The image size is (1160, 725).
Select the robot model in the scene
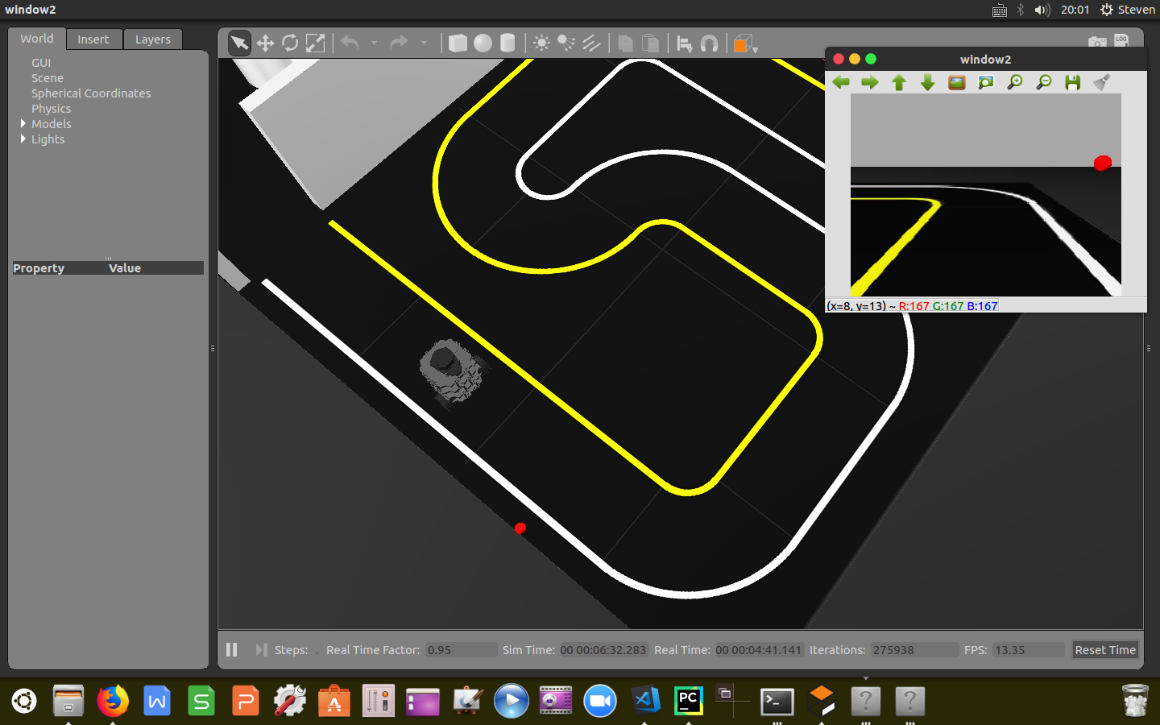[453, 372]
